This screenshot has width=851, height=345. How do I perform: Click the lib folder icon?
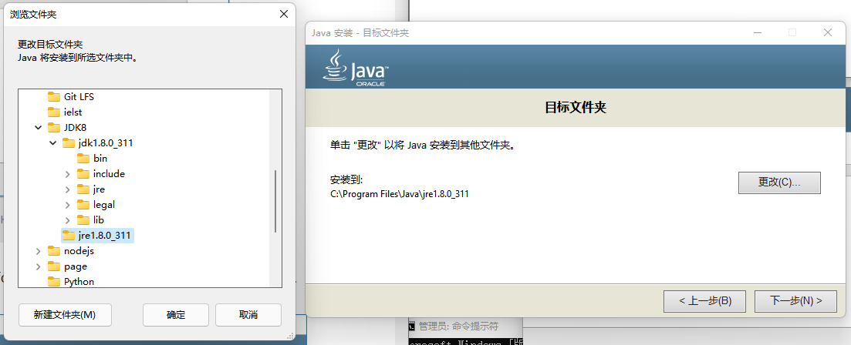pos(83,220)
